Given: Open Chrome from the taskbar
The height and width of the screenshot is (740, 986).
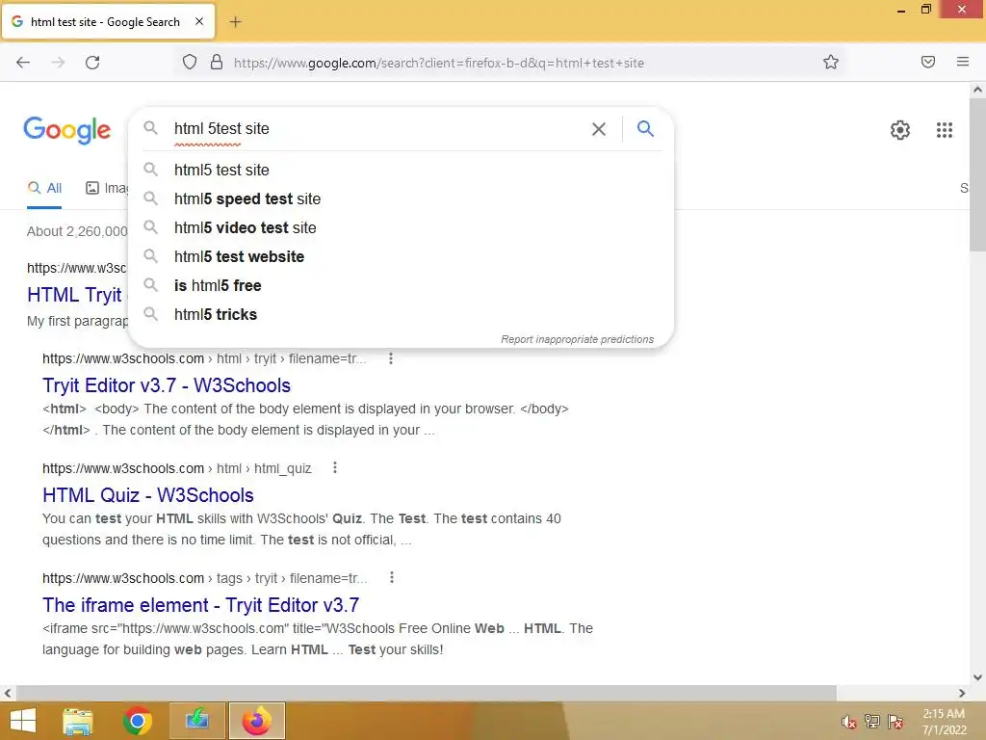Looking at the screenshot, I should pyautogui.click(x=137, y=721).
